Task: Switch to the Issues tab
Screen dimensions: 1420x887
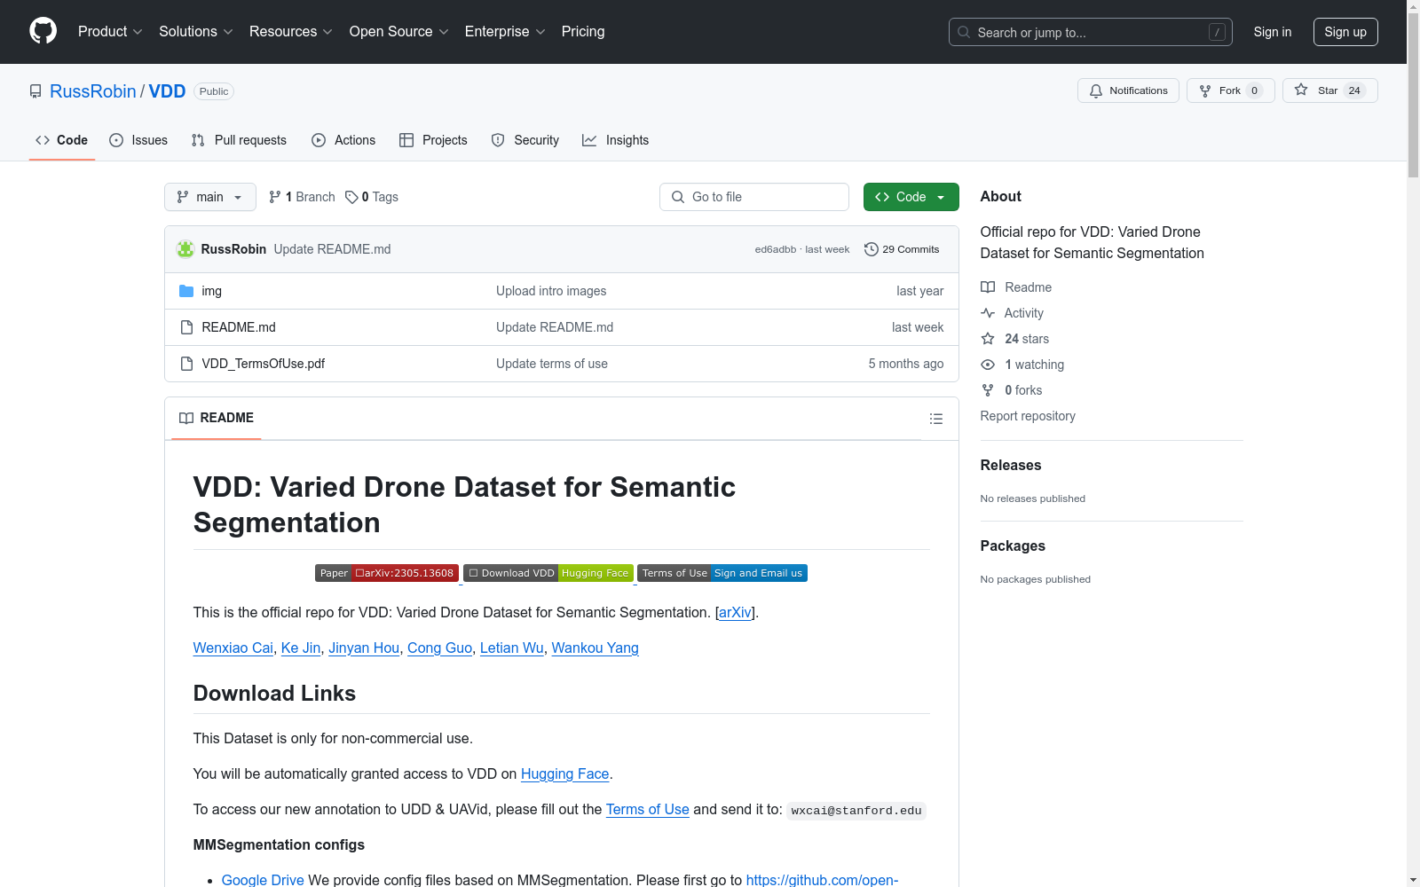Action: click(x=138, y=140)
